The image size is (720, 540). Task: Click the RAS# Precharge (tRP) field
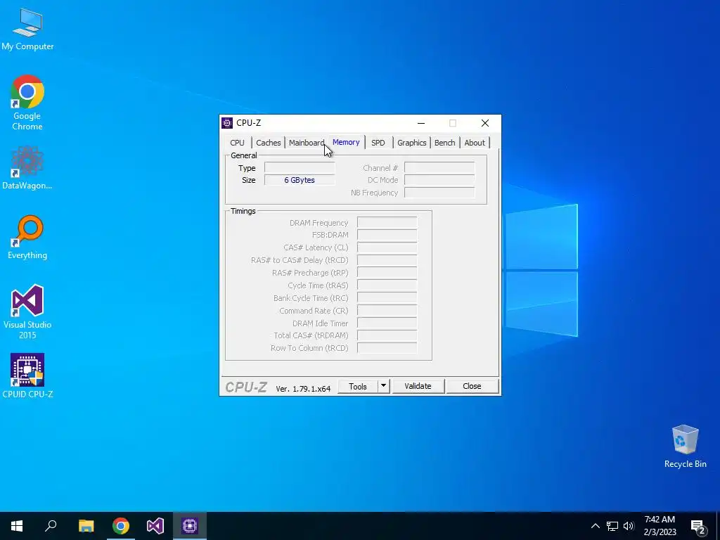pyautogui.click(x=387, y=273)
